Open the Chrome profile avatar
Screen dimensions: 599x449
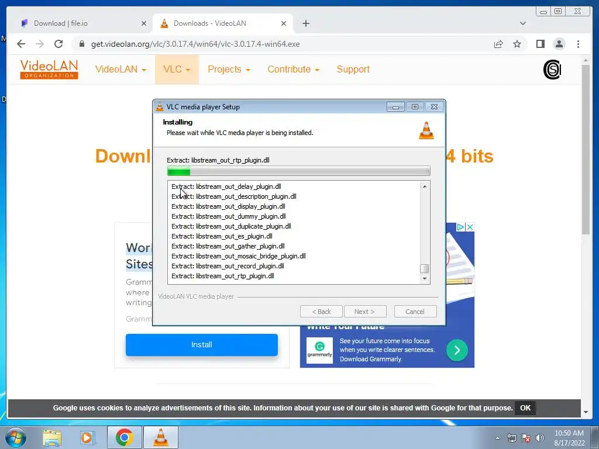click(x=559, y=44)
